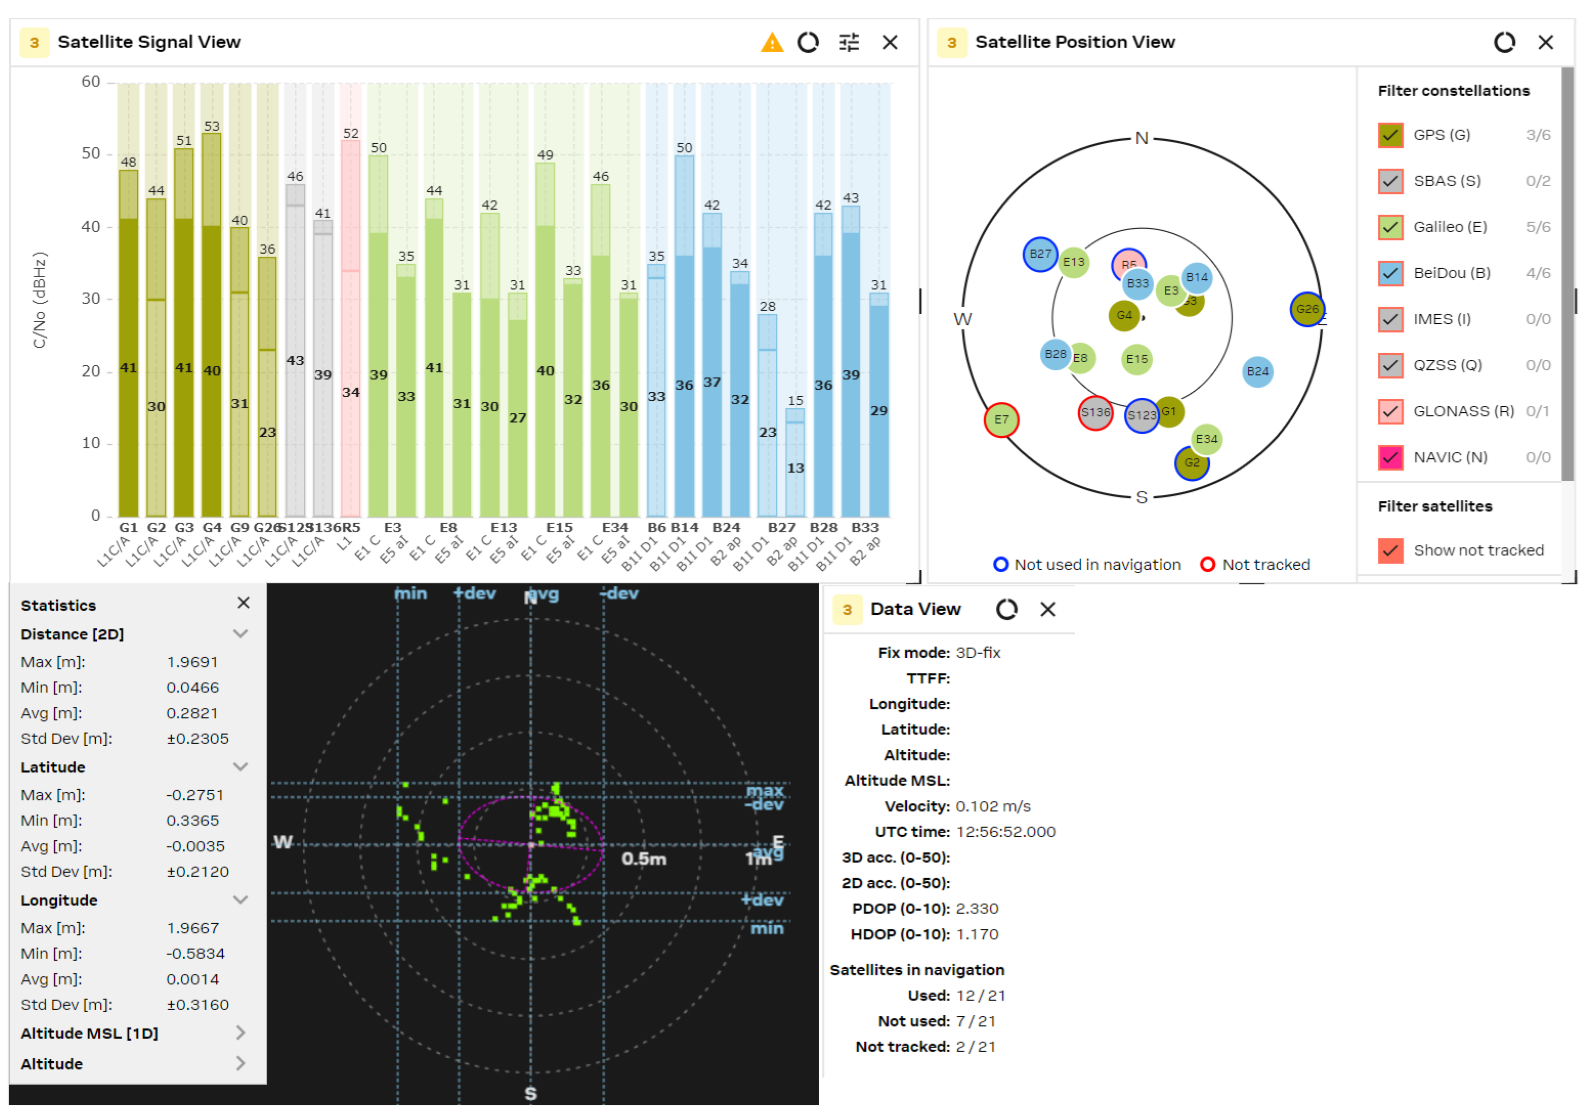This screenshot has height=1116, width=1595.
Task: Expand the Altitude MSL [1D] section
Action: pos(241,1033)
